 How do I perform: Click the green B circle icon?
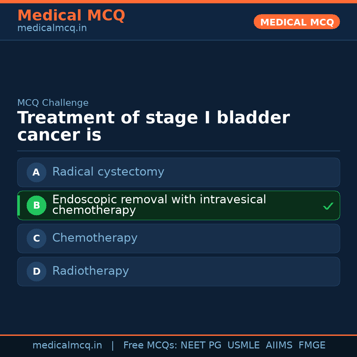(x=36, y=205)
